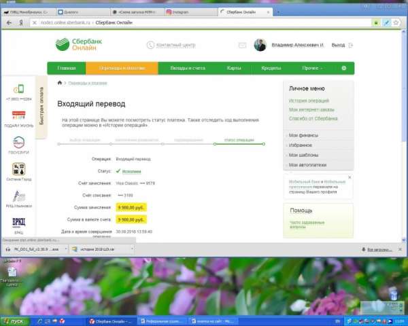Close the download bar with X
The image size is (408, 326).
(x=401, y=249)
